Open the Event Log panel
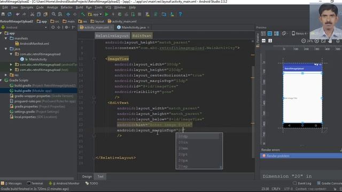The image size is (342, 192). pyautogui.click(x=302, y=183)
